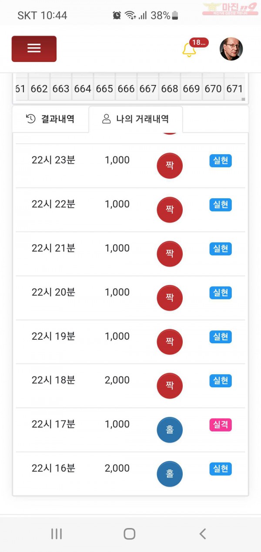Open the notification bell
The width and height of the screenshot is (261, 552).
[x=189, y=50]
